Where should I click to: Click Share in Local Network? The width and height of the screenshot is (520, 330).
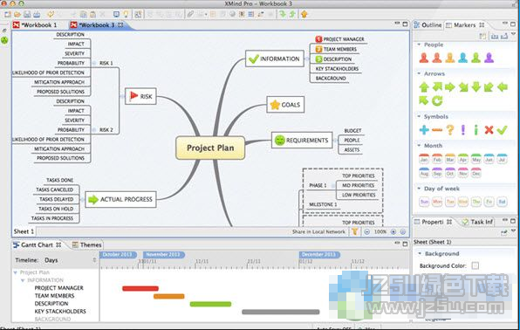click(x=318, y=231)
